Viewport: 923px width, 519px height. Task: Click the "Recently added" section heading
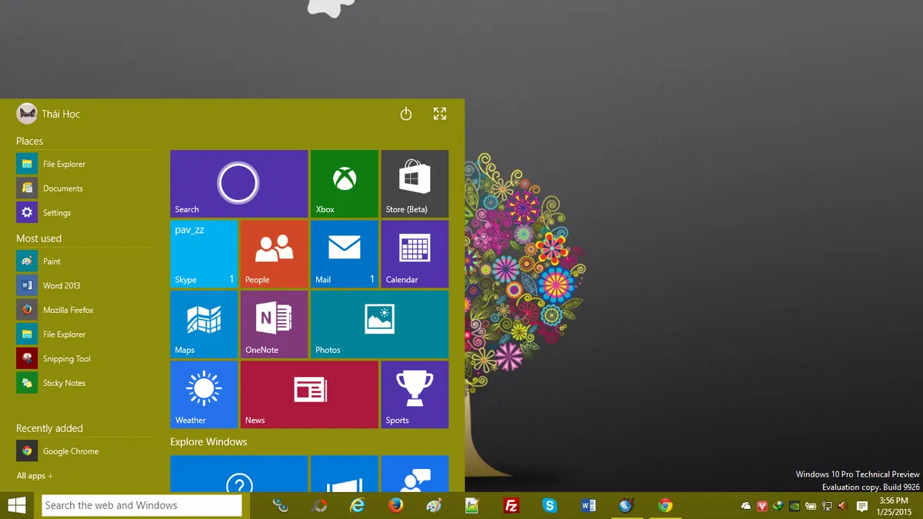click(x=49, y=428)
